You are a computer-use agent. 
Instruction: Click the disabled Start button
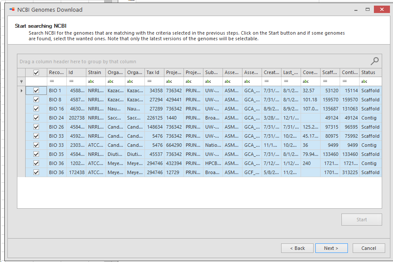pos(362,220)
